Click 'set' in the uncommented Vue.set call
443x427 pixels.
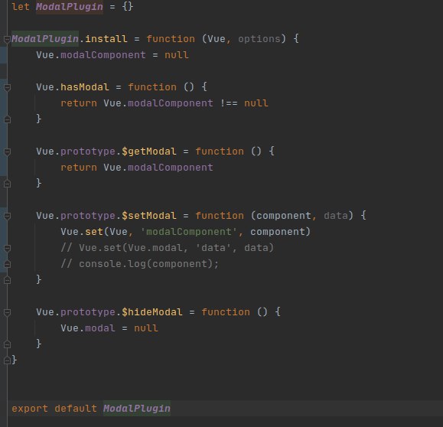94,232
